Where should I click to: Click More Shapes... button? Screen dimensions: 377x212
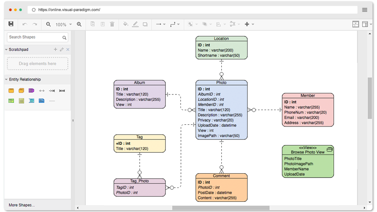point(22,205)
